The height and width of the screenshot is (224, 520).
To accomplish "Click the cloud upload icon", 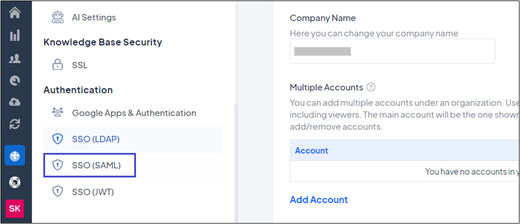I will pyautogui.click(x=15, y=102).
